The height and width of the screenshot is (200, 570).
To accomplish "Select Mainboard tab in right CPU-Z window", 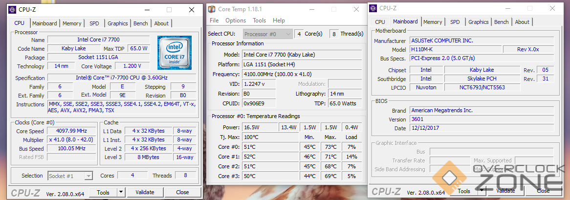I will tap(405, 21).
